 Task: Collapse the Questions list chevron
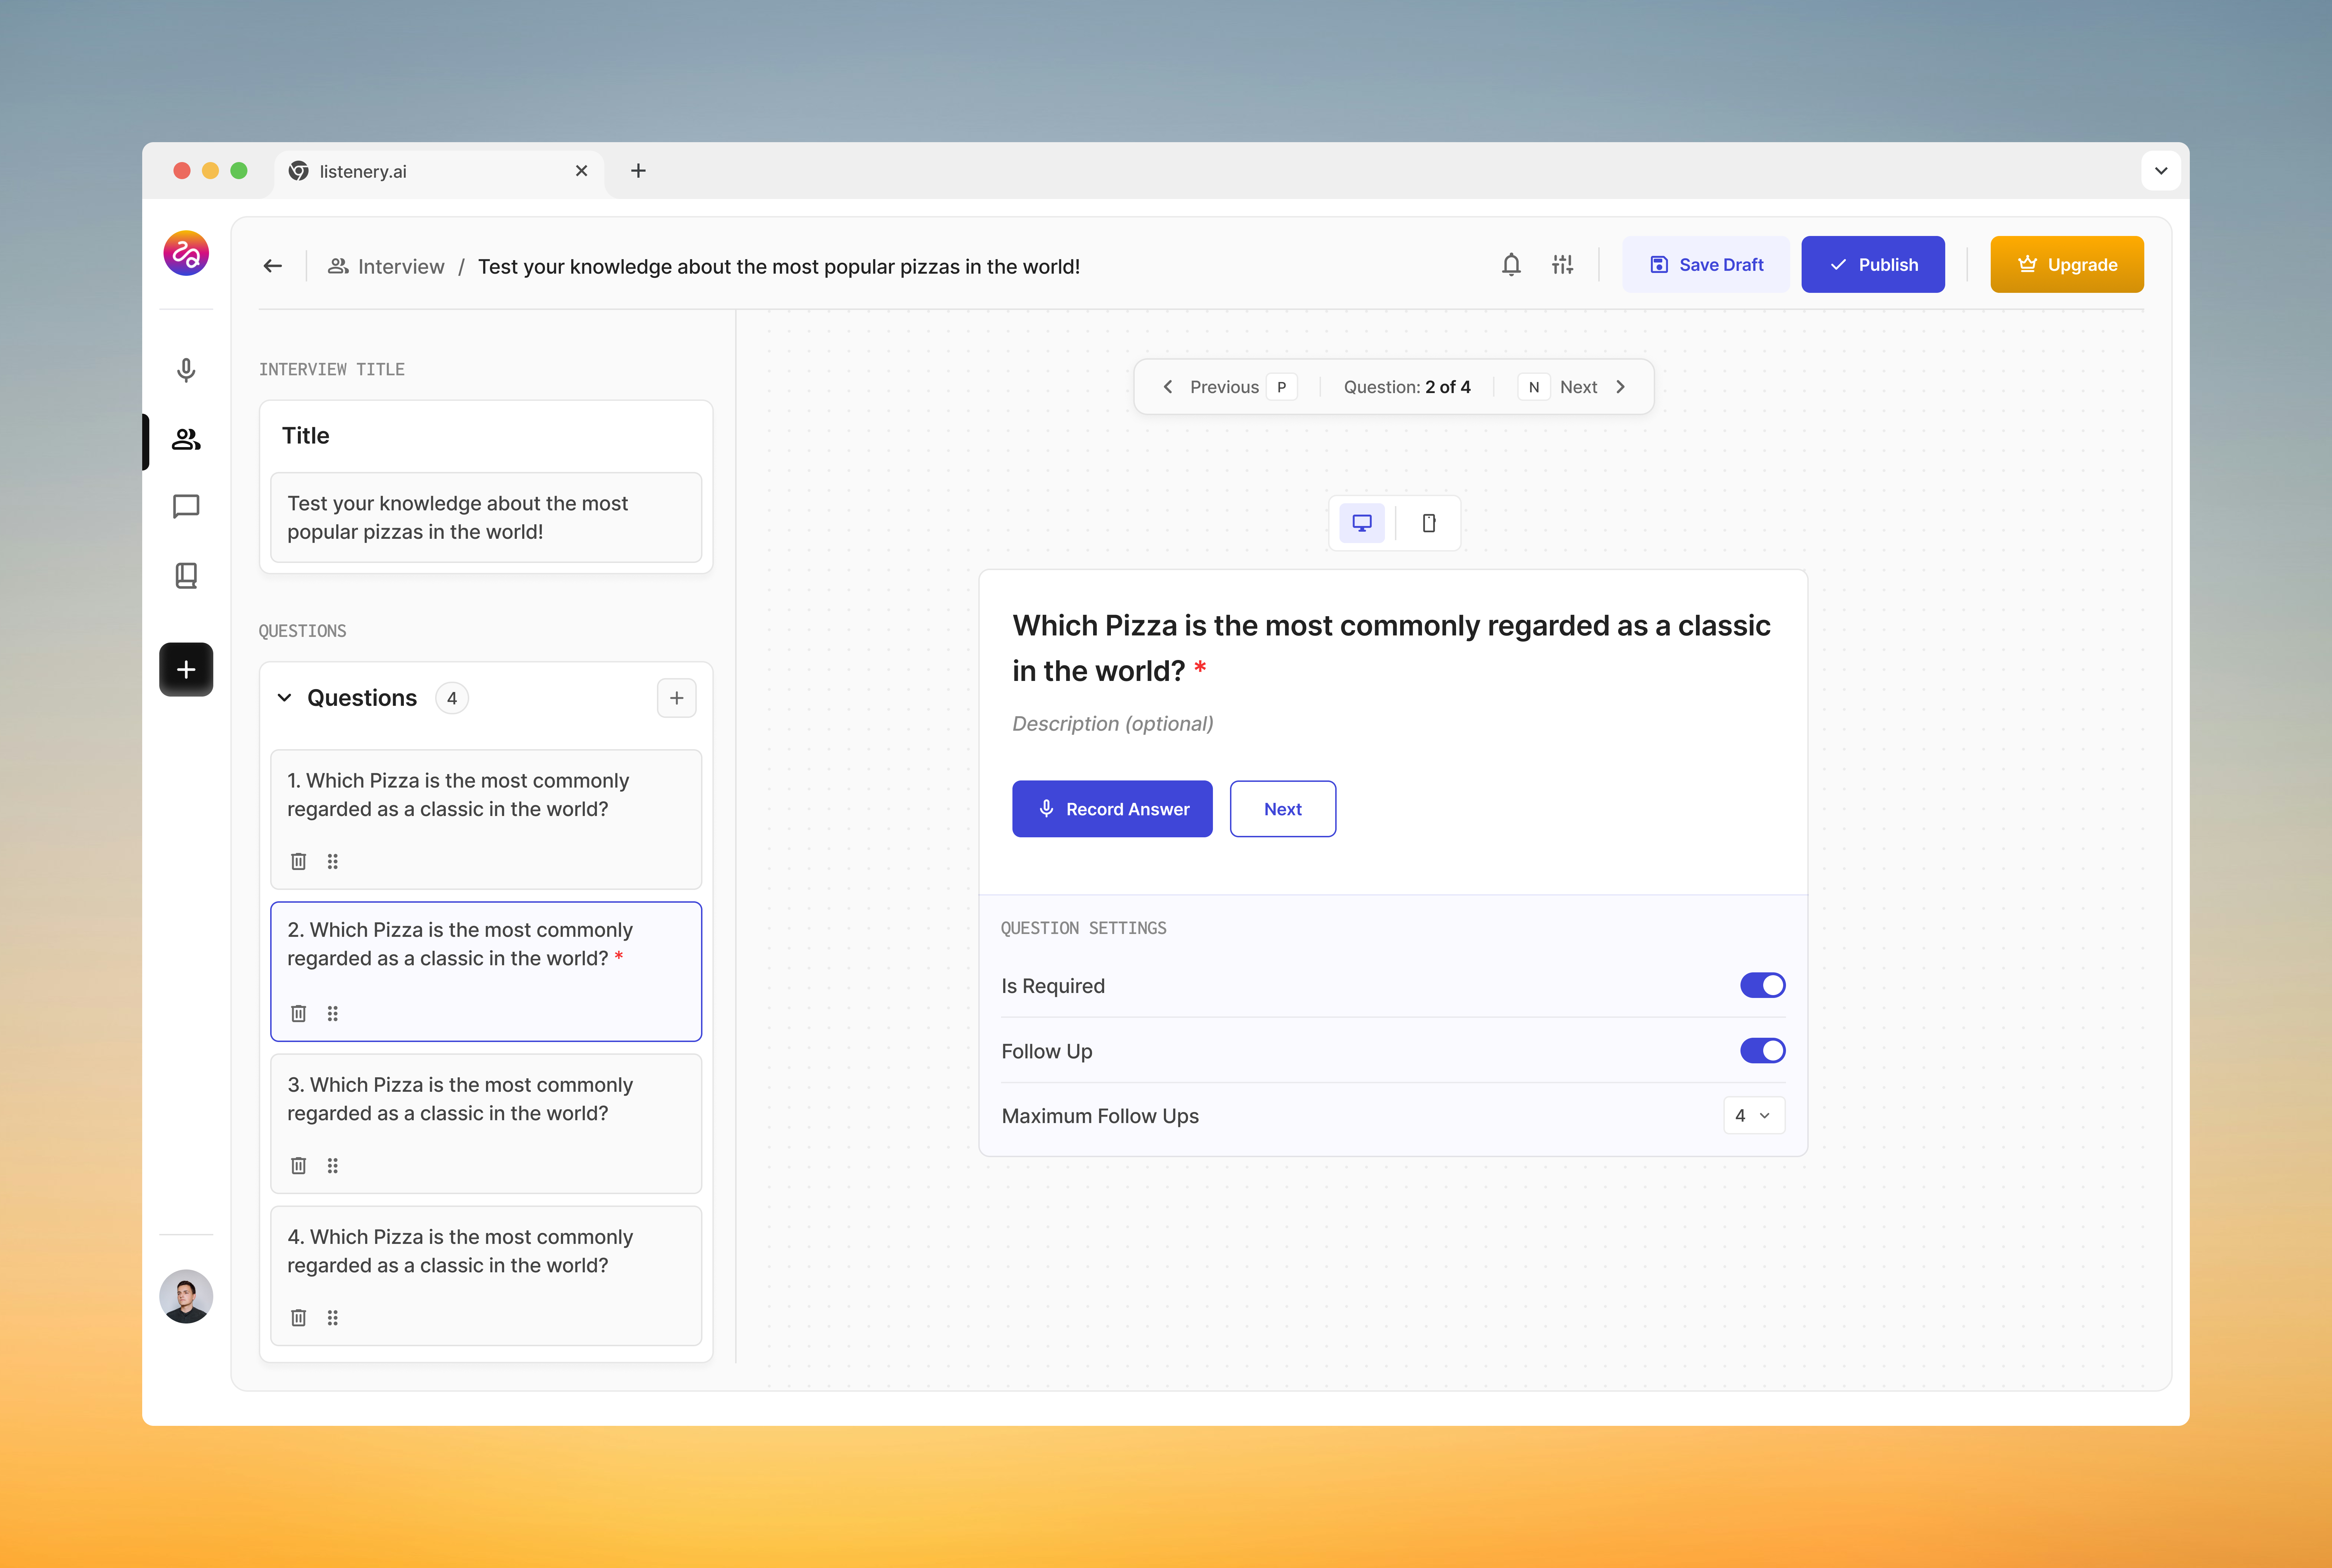coord(285,698)
